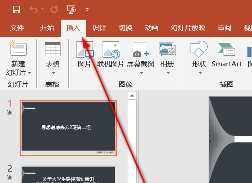Screen dimensions: 252x183
Task: Open the 审阅 tab
Action: point(225,28)
